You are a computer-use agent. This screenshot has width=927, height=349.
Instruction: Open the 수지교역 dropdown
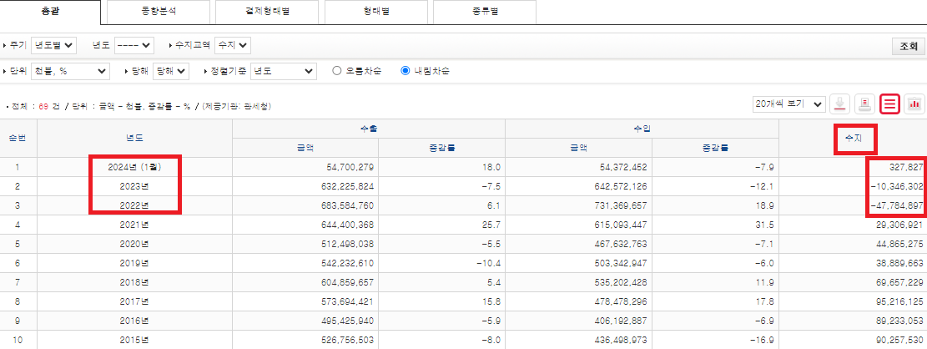click(232, 45)
